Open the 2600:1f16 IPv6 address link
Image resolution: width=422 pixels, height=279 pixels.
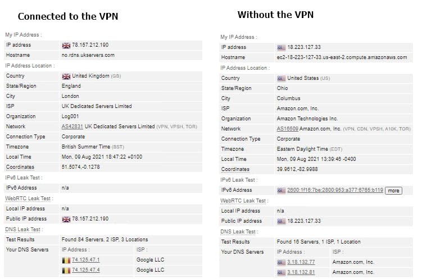click(x=335, y=190)
